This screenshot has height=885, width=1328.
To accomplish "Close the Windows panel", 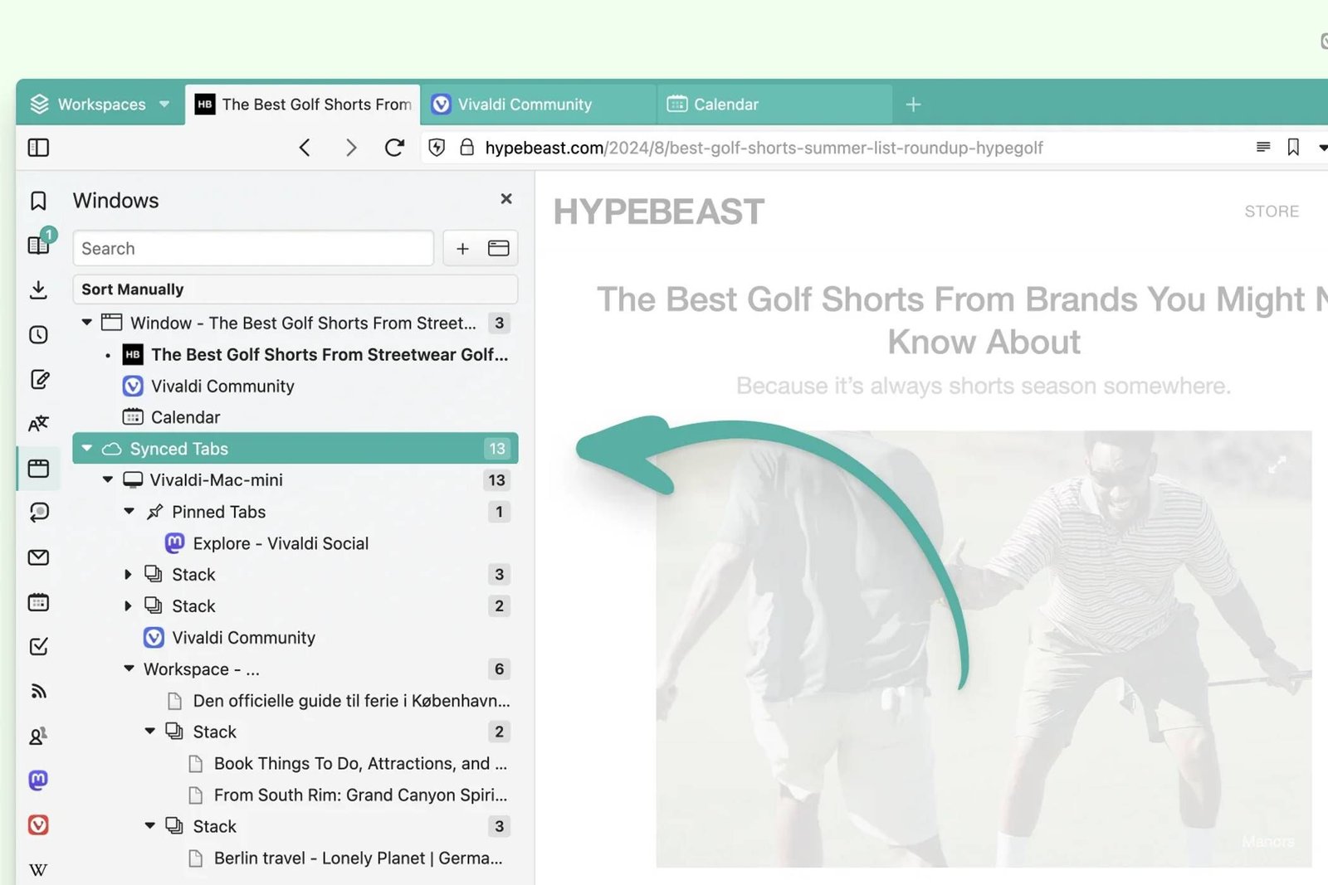I will pyautogui.click(x=506, y=199).
